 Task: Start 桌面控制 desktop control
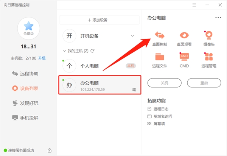point(160,38)
